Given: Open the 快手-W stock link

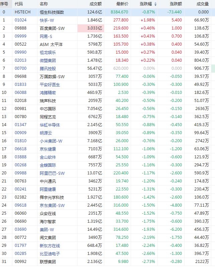Looking at the screenshot, I should coord(46,20).
